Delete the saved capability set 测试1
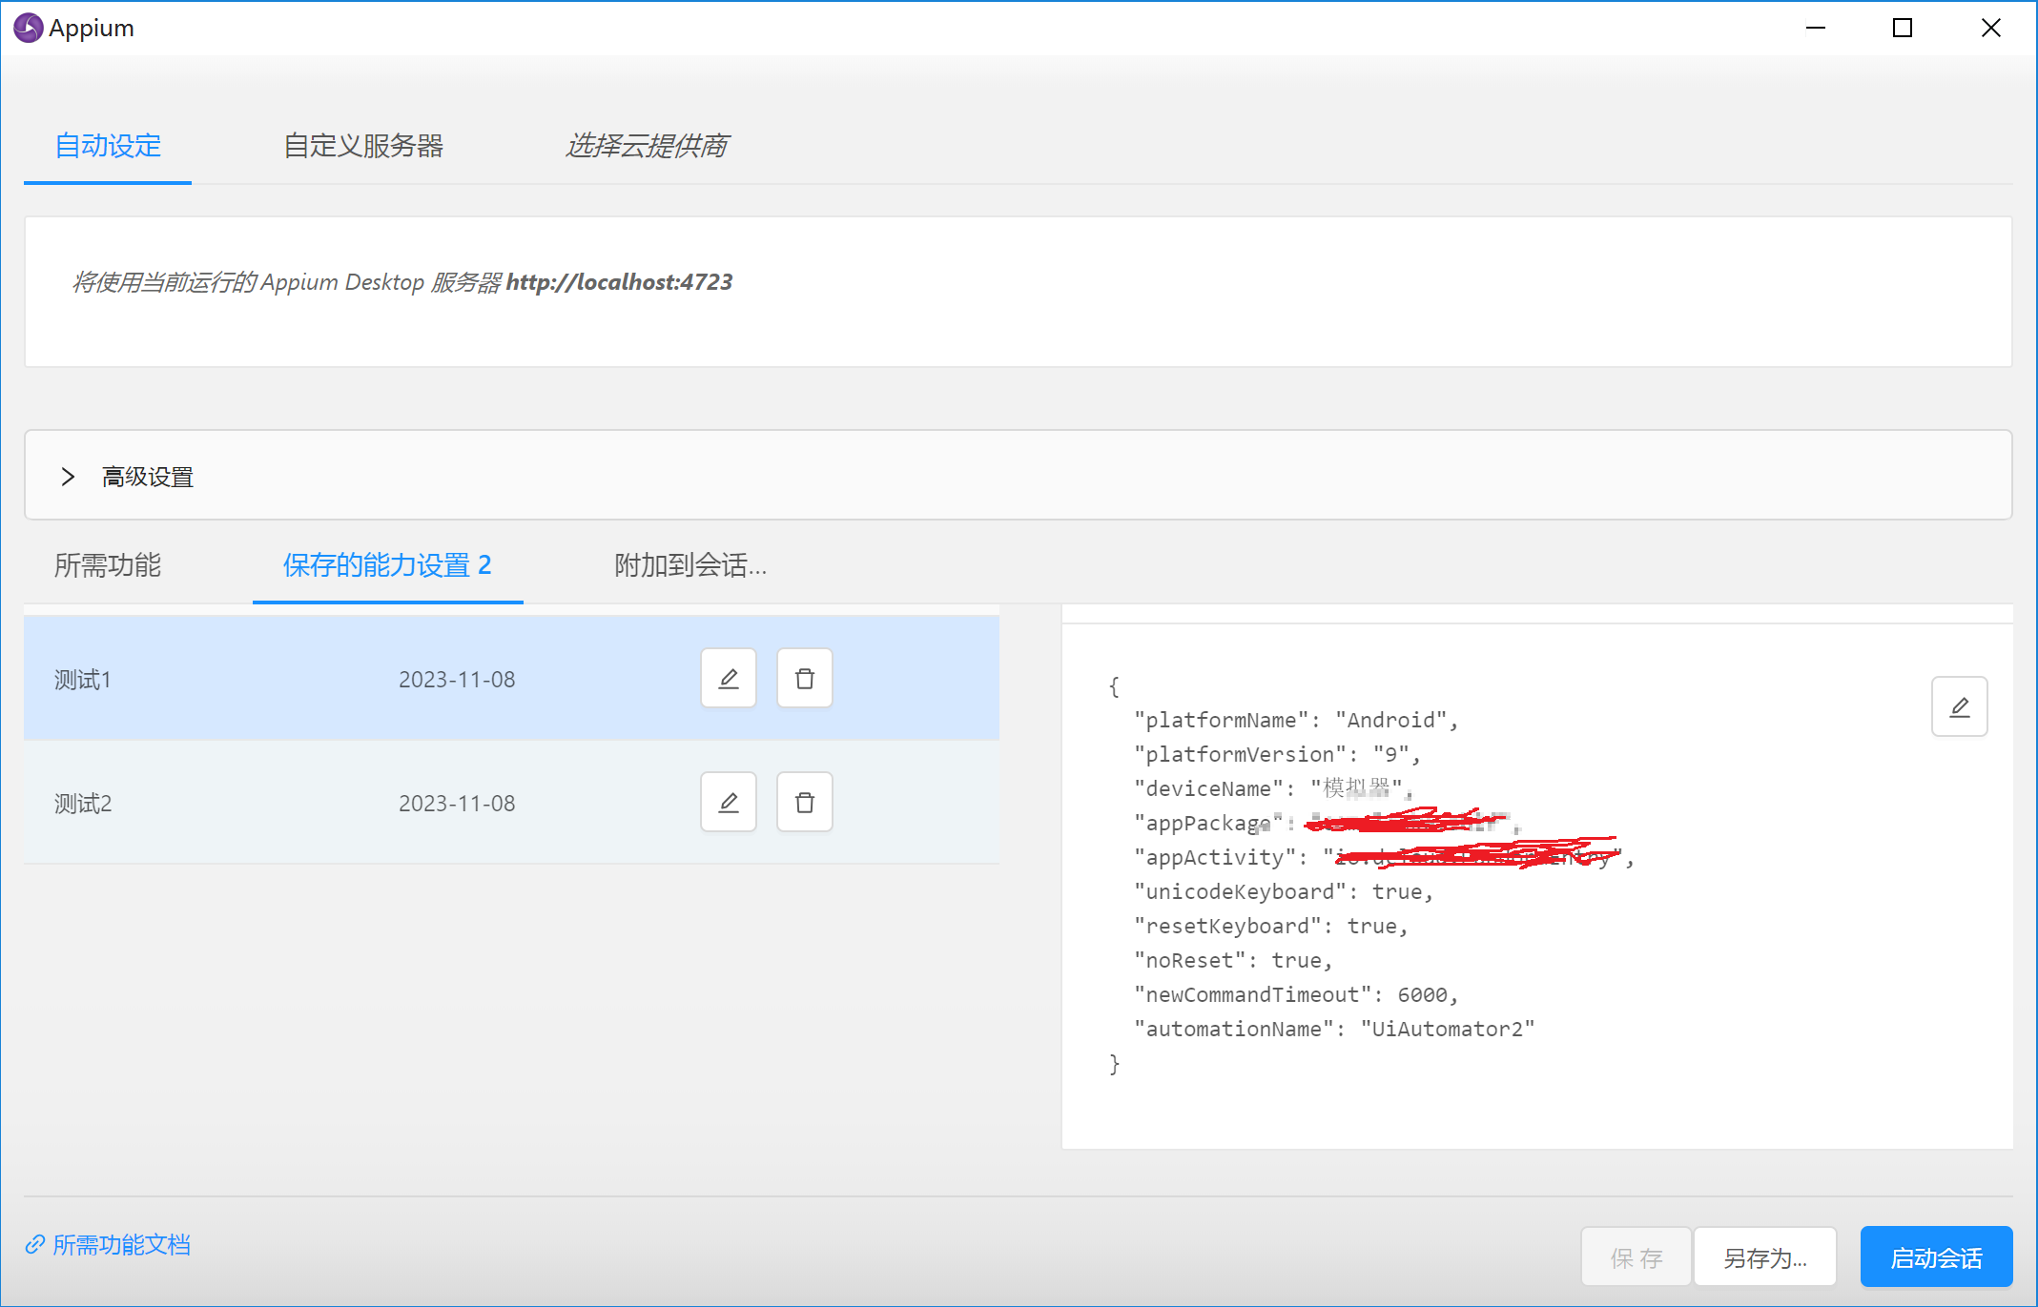This screenshot has width=2038, height=1307. (805, 679)
